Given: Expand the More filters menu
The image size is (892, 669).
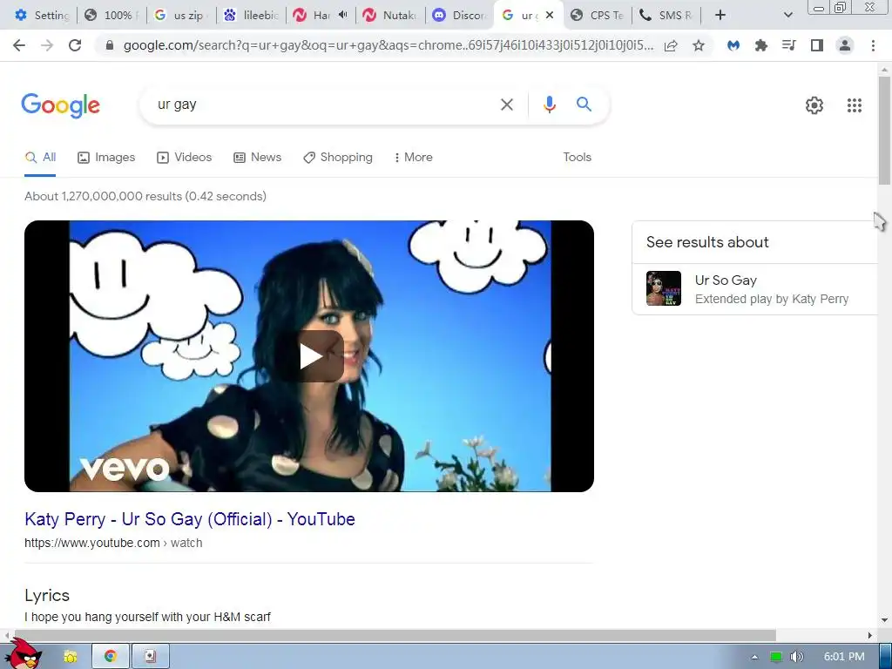Looking at the screenshot, I should [x=413, y=158].
